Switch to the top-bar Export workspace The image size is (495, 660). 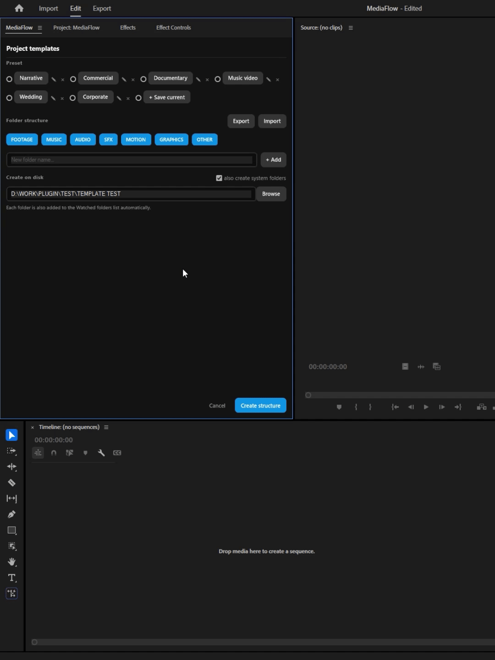[x=102, y=8]
